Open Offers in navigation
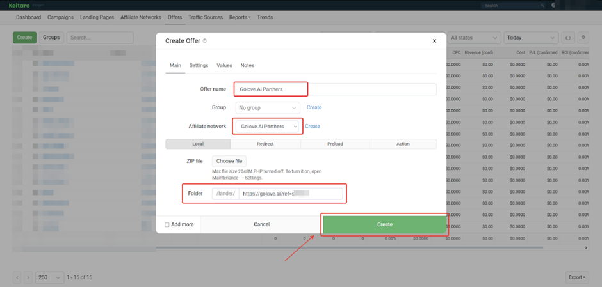Screen dimensions: 602x287 pyautogui.click(x=175, y=17)
